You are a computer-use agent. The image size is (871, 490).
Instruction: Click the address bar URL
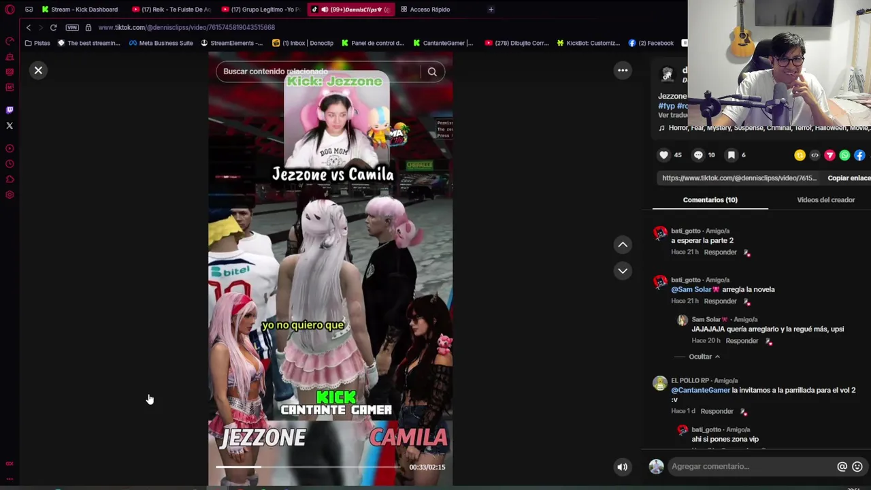coord(186,27)
